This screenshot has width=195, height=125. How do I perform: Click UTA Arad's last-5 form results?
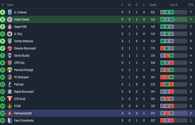173,99
